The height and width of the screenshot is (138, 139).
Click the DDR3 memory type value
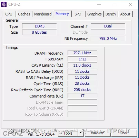(39, 26)
